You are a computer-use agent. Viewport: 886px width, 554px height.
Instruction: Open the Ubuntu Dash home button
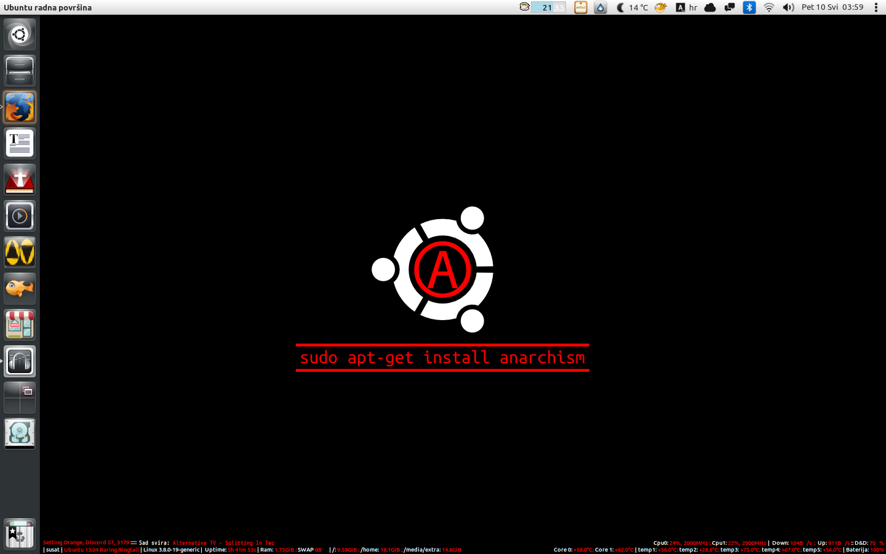tap(20, 34)
